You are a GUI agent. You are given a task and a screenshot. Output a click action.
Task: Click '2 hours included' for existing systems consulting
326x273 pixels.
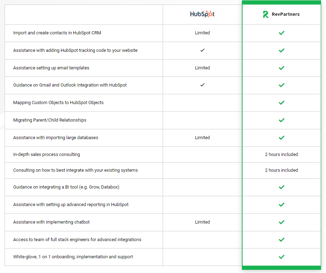coord(281,170)
